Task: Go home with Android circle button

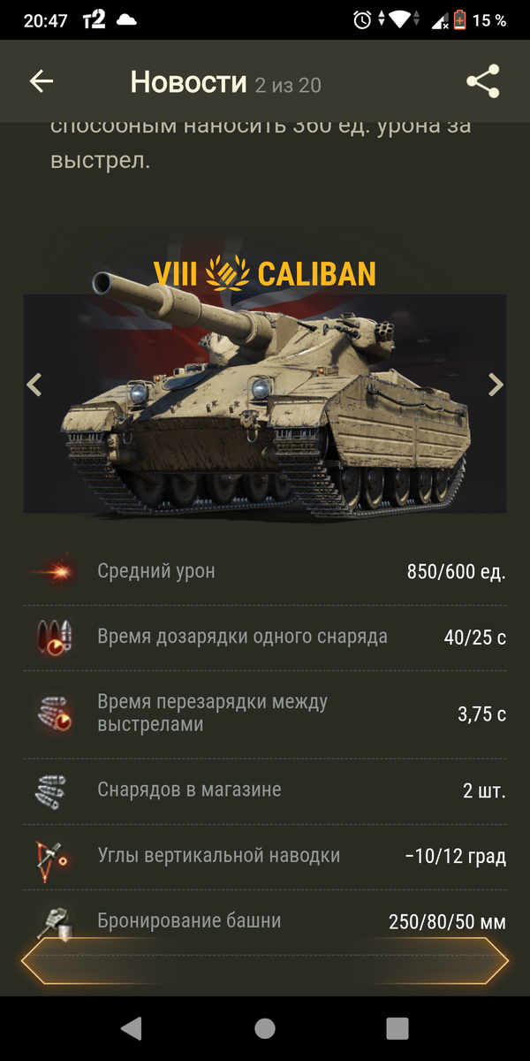Action: pyautogui.click(x=265, y=1027)
